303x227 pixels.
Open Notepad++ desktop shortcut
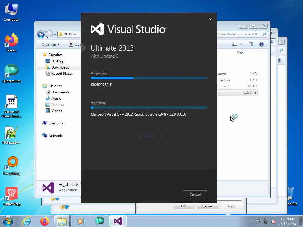pos(12,135)
